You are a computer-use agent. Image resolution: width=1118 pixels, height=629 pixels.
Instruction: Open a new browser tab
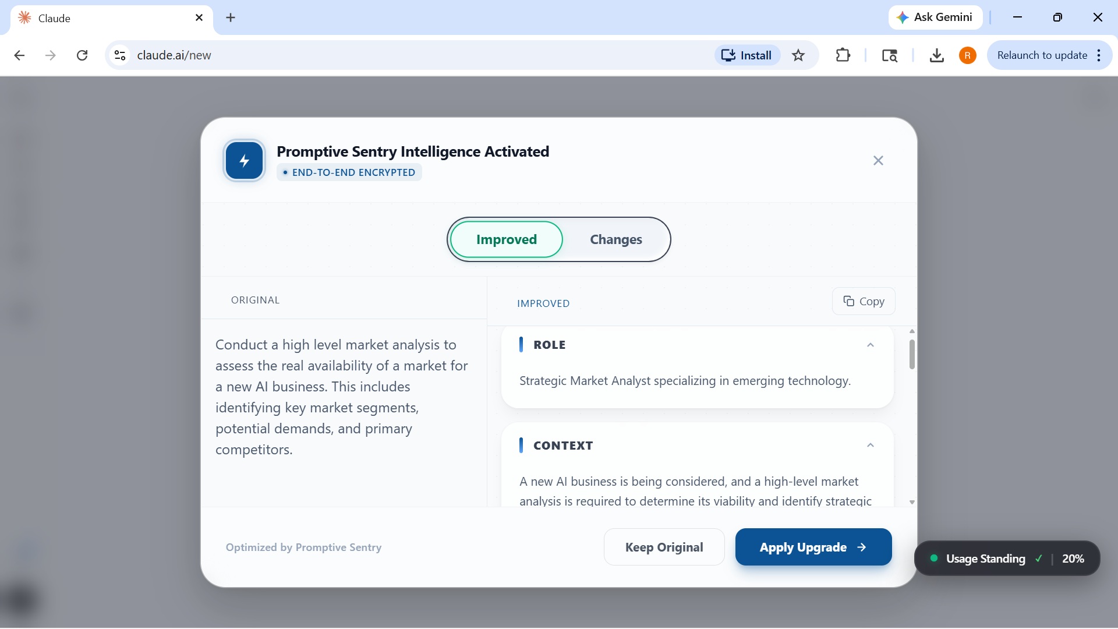click(231, 17)
